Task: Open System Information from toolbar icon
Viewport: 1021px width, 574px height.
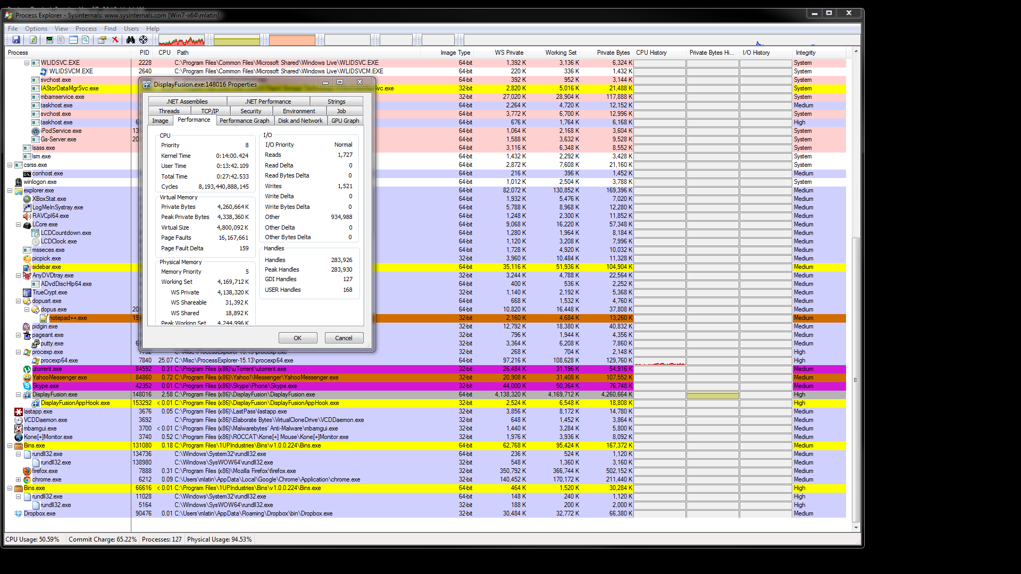Action: [x=49, y=40]
